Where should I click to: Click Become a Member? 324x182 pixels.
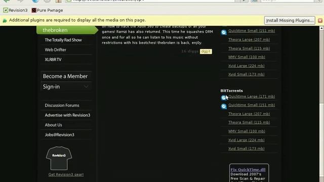click(x=65, y=76)
